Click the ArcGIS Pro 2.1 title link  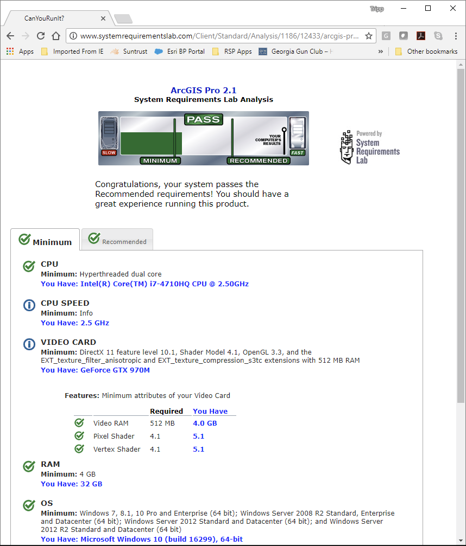click(x=203, y=90)
